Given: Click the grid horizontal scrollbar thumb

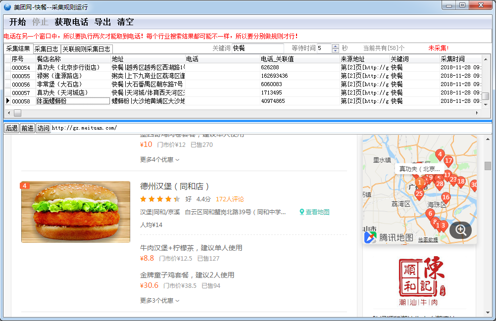Looking at the screenshot, I should coord(18,113).
